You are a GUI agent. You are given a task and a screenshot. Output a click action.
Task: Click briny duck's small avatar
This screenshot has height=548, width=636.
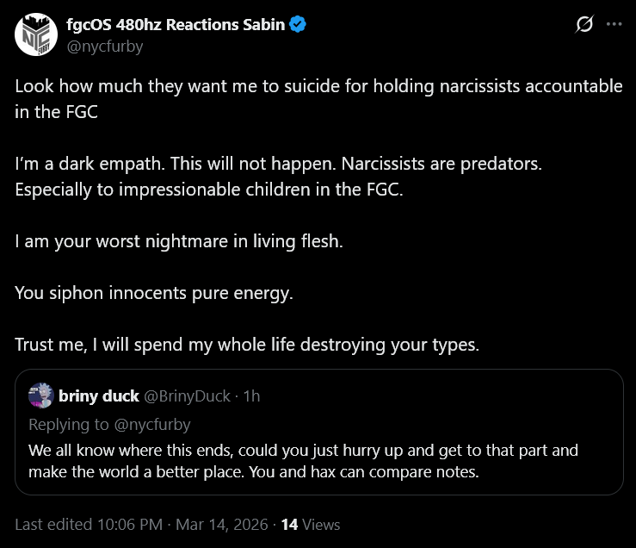[x=40, y=396]
